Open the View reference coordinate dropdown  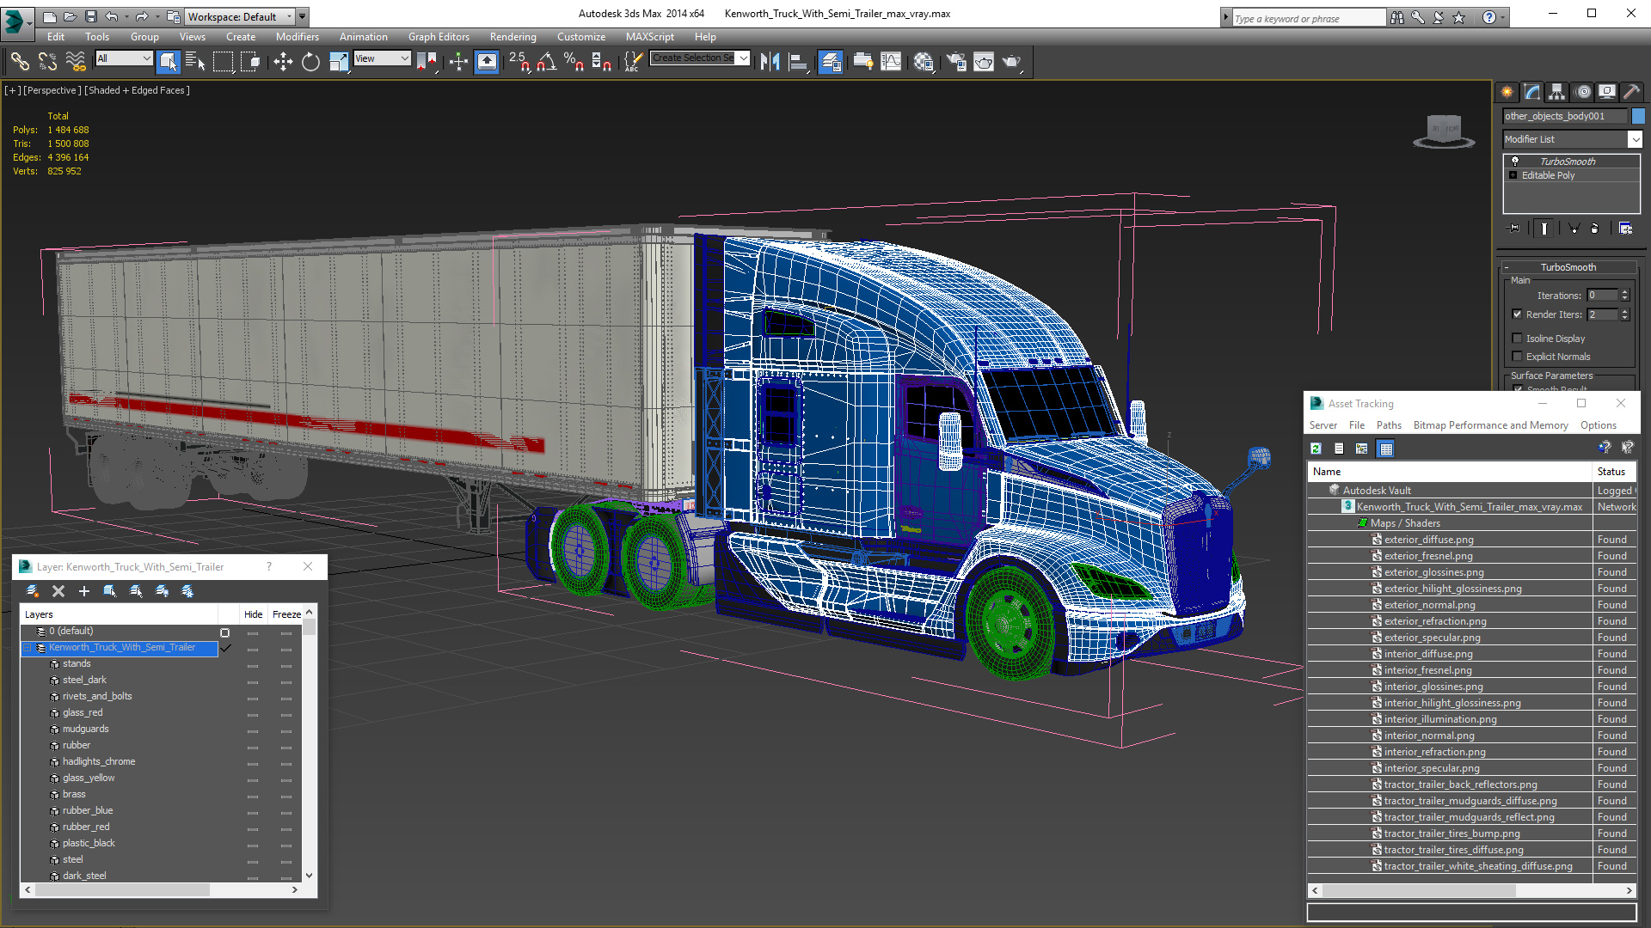[x=382, y=58]
